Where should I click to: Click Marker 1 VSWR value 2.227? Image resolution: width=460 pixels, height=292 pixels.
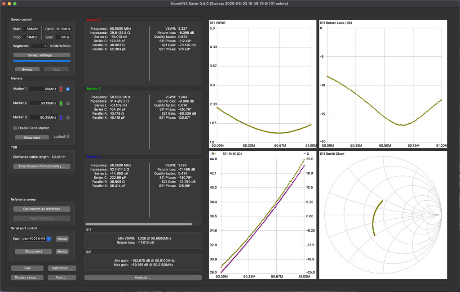tap(182, 28)
